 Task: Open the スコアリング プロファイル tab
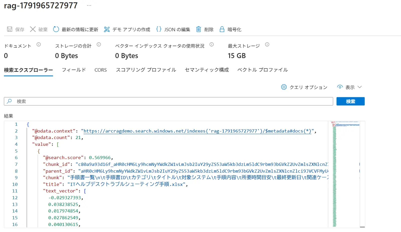click(x=146, y=70)
